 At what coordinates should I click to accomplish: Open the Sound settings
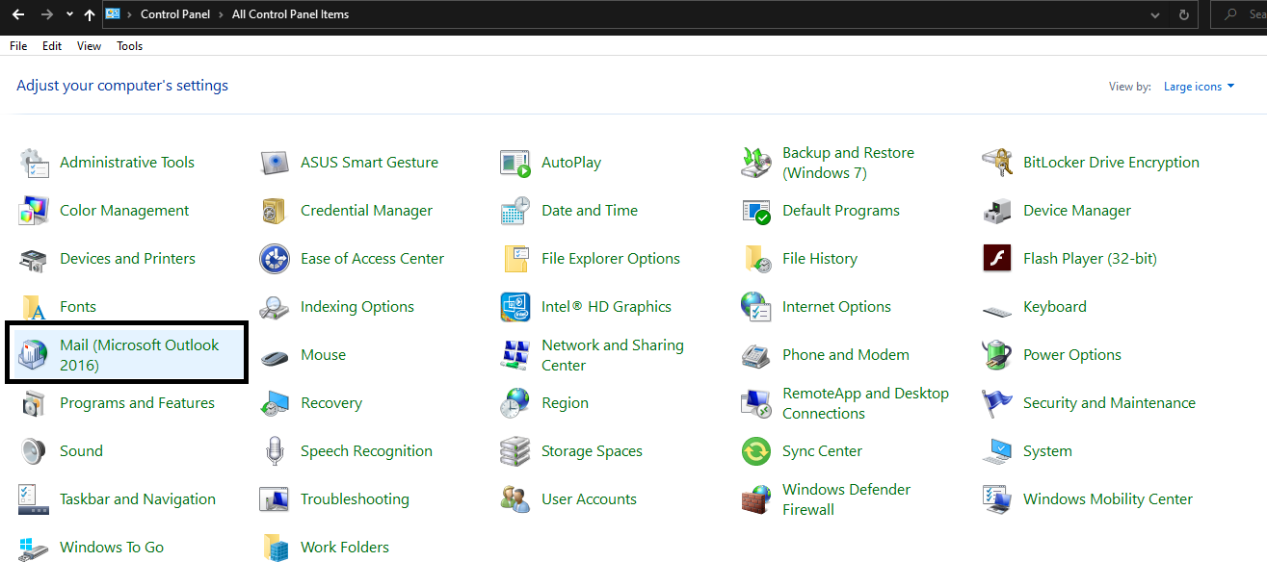tap(81, 450)
